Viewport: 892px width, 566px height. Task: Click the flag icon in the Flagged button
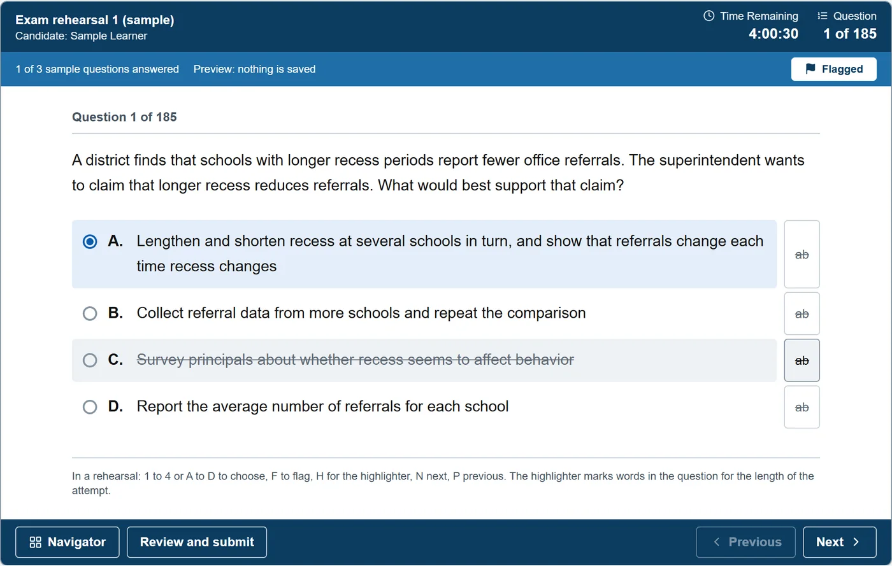coord(810,69)
